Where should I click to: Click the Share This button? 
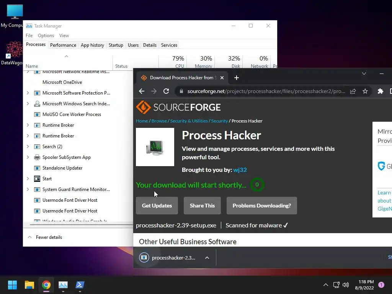click(202, 206)
